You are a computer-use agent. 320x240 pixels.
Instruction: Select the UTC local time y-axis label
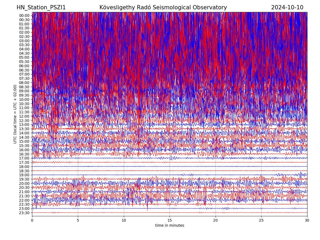15,114
